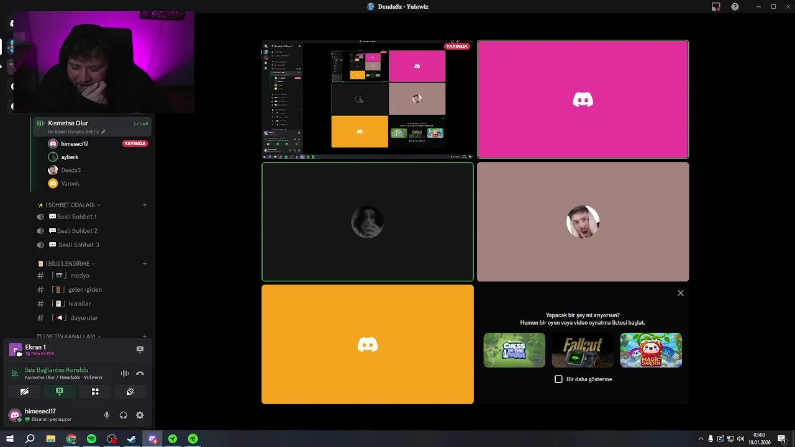Open duyurular text channel
Image resolution: width=795 pixels, height=447 pixels.
coord(84,318)
